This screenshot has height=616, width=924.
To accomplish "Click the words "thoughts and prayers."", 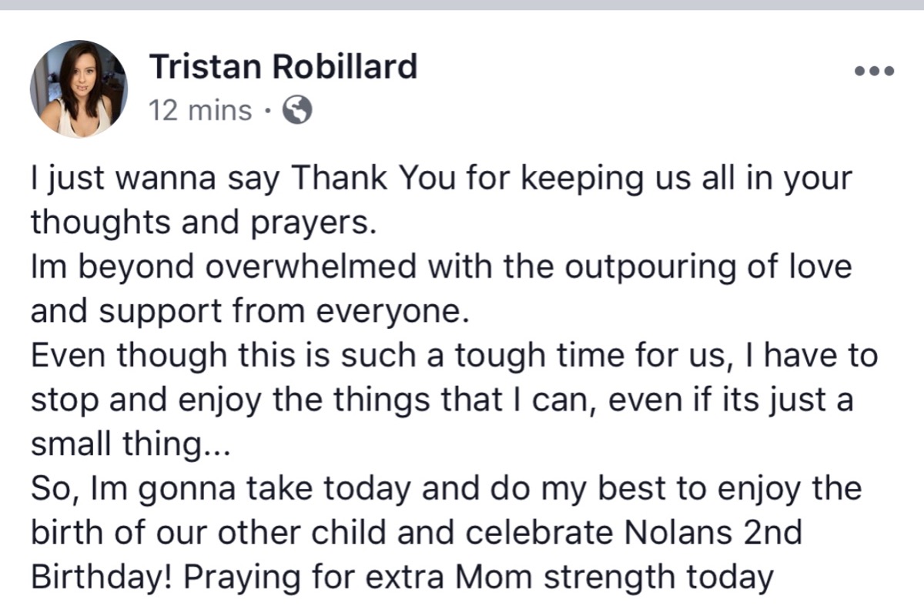I will [204, 223].
